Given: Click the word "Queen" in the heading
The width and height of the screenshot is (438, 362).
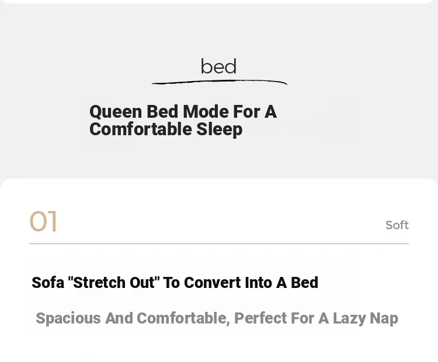Looking at the screenshot, I should pyautogui.click(x=116, y=112).
